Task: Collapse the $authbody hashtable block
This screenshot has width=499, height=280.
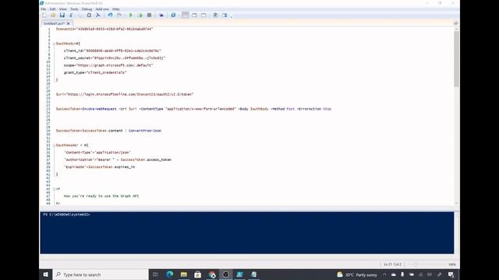Action: pos(54,44)
